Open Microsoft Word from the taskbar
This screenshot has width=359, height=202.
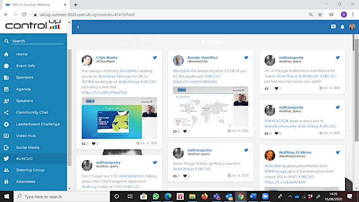253,197
